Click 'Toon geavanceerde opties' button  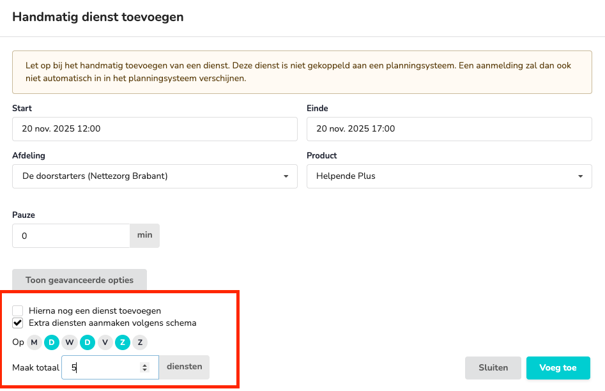[x=79, y=280]
